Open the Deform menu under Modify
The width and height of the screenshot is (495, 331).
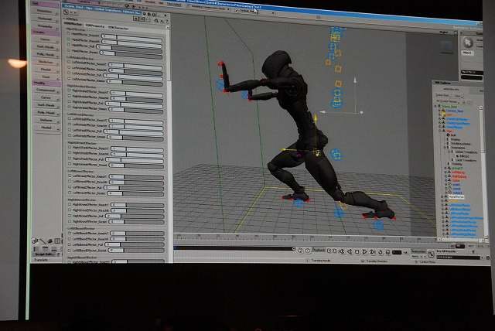[46, 120]
